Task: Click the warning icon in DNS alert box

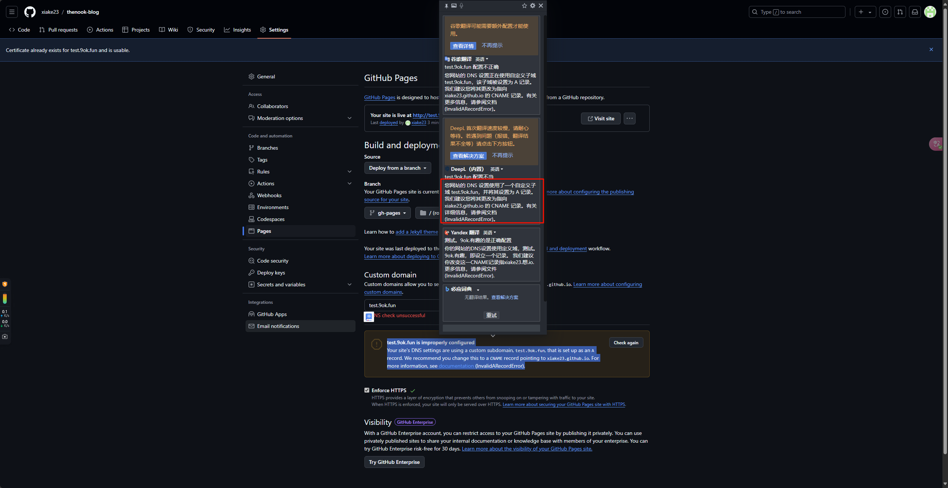Action: click(x=377, y=344)
